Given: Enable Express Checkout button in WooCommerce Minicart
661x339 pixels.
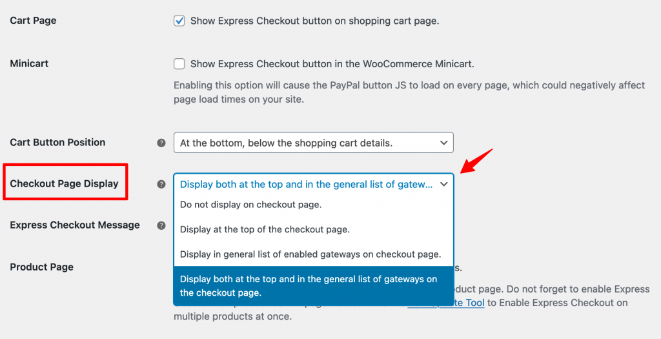Looking at the screenshot, I should (x=179, y=64).
